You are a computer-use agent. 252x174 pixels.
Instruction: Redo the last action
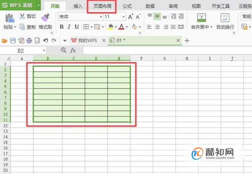point(54,40)
